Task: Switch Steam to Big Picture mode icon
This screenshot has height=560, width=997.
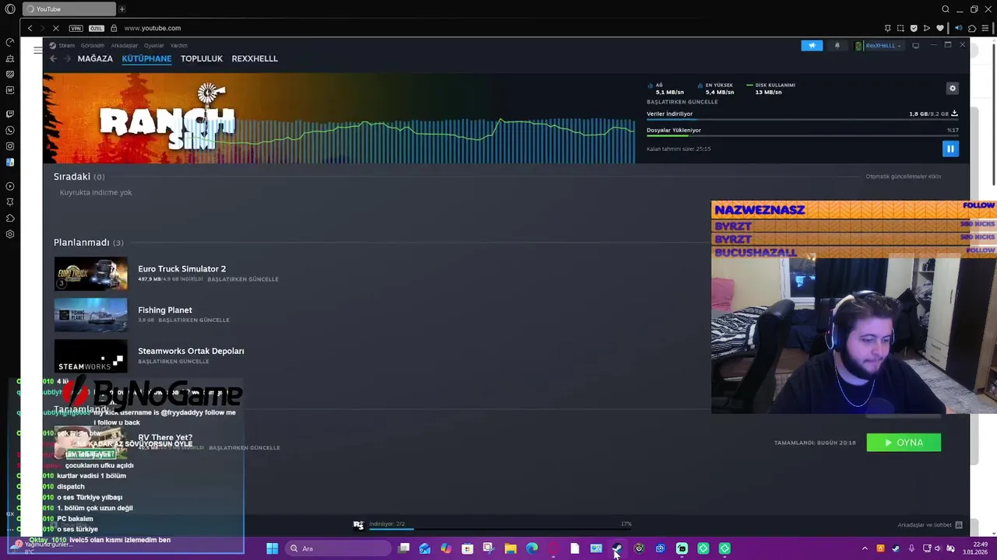Action: 916,46
